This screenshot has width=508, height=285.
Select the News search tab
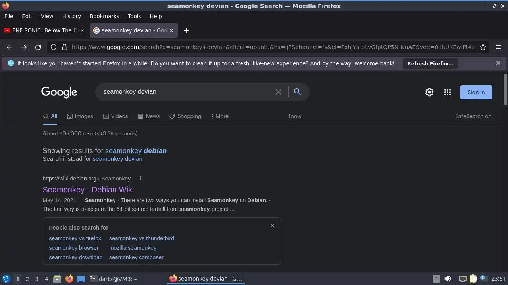coord(148,116)
